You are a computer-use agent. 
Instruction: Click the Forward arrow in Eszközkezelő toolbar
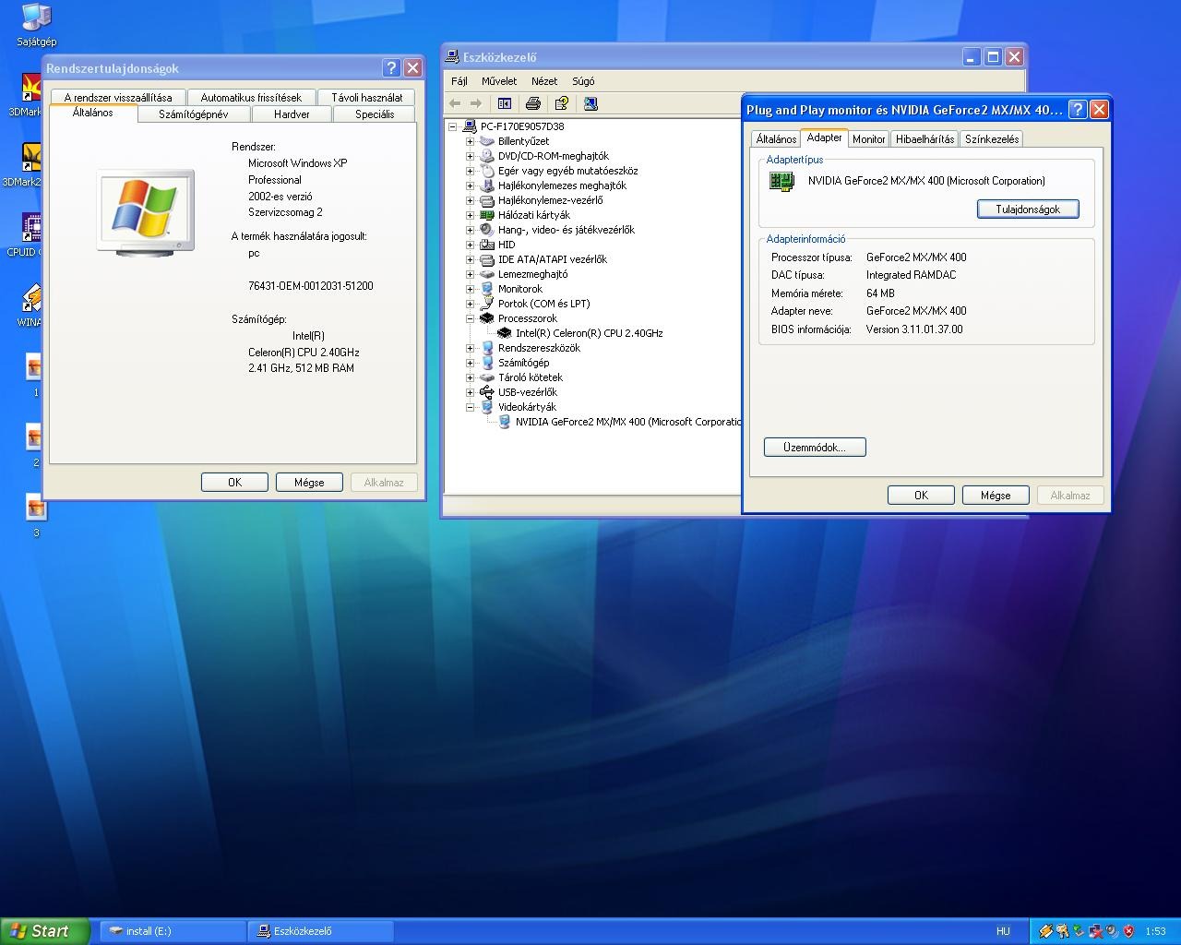(x=476, y=103)
